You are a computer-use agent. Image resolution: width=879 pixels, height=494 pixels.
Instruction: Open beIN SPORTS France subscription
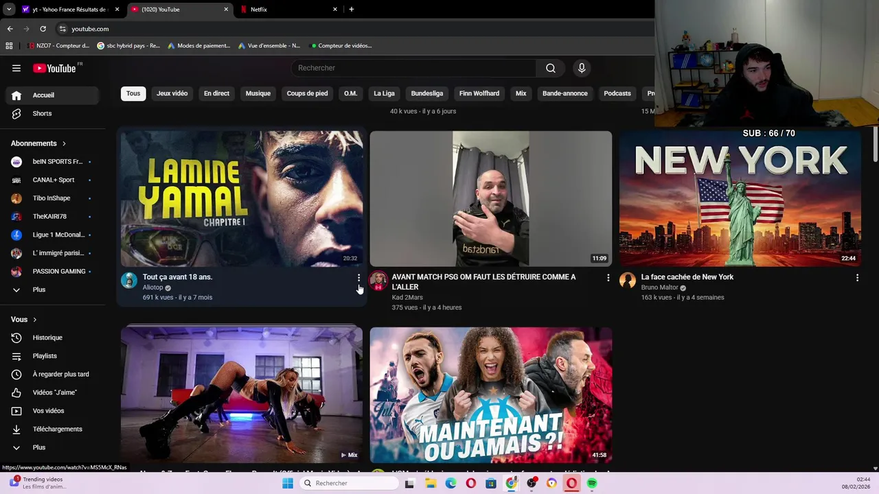coord(53,161)
